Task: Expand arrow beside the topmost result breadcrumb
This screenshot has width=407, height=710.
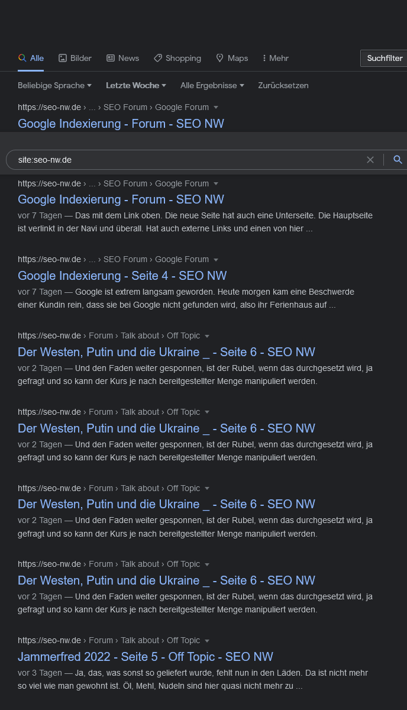Action: point(216,108)
